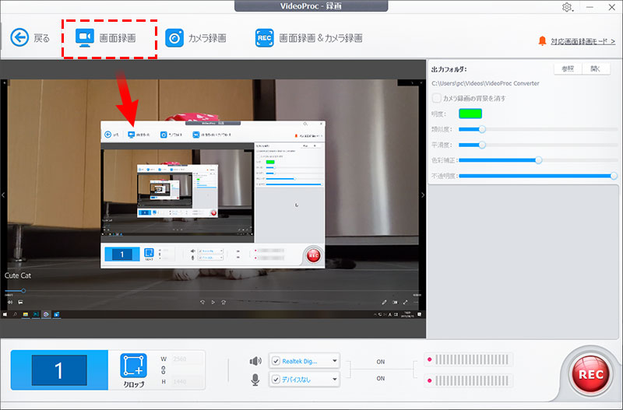Switch to カメラ録画 camera recording mode
623x410 pixels.
195,38
